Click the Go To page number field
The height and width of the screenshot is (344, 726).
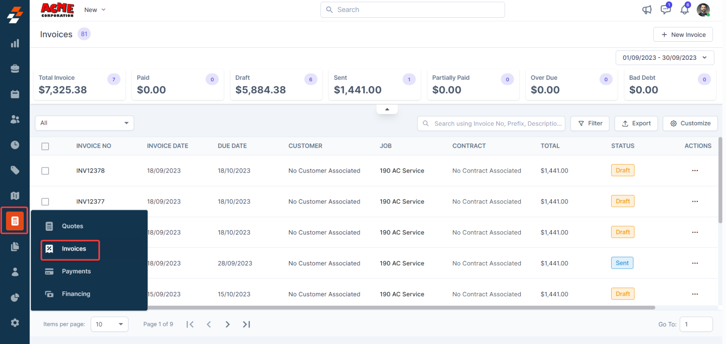[x=695, y=324]
